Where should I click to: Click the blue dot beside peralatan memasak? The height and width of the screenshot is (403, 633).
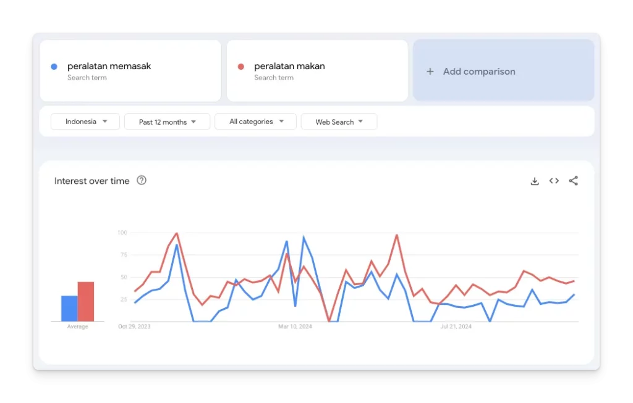(54, 67)
